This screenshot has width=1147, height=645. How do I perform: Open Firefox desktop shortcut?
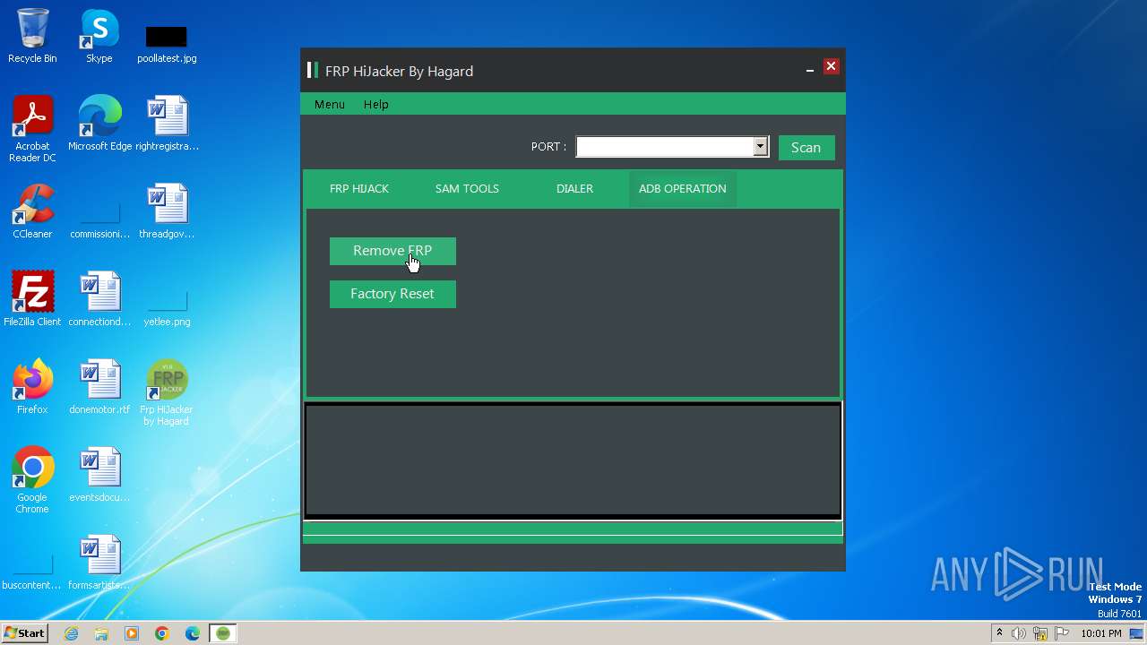[32, 388]
